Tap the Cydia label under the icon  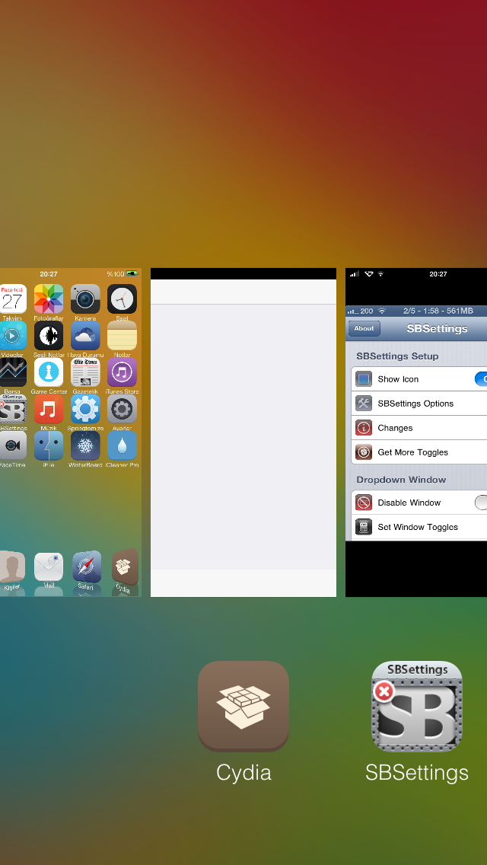coord(243,772)
